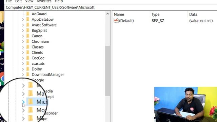Select the CocCoc key
Image resolution: width=217 pixels, height=122 pixels.
click(x=38, y=58)
